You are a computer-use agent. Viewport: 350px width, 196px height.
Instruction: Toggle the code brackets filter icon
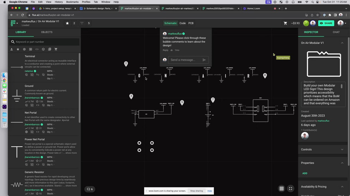click(37, 49)
